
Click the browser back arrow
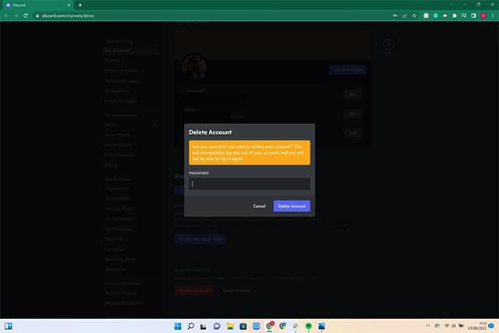6,15
